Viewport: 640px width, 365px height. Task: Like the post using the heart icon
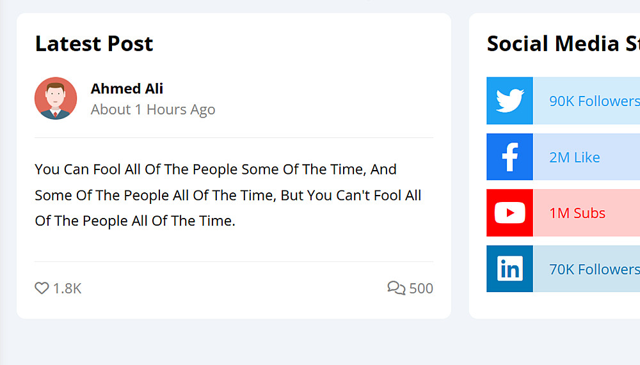click(42, 288)
